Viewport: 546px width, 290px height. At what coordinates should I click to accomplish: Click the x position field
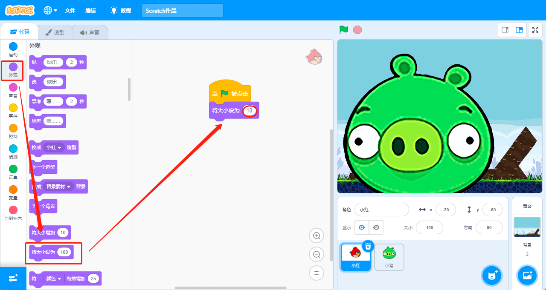(445, 210)
